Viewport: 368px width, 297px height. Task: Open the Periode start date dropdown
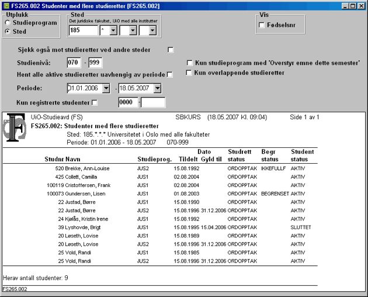[x=106, y=88]
